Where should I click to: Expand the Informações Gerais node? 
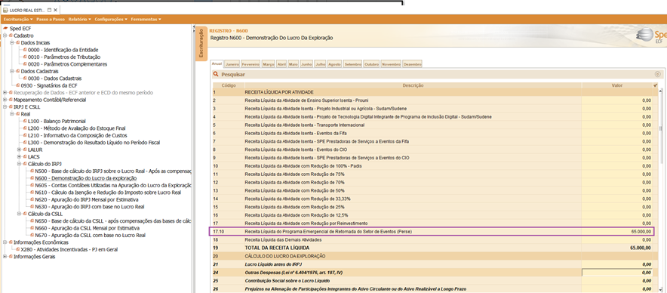pyautogui.click(x=5, y=257)
